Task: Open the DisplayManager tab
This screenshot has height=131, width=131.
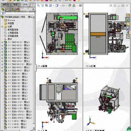Action: (x=17, y=10)
